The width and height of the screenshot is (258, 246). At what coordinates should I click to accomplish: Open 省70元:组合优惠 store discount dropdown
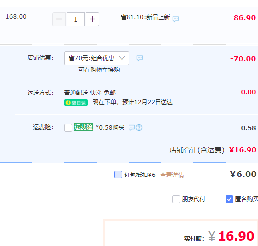[97, 58]
